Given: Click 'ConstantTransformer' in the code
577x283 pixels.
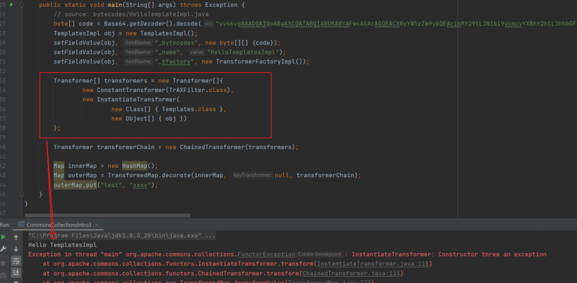Looking at the screenshot, I should (x=131, y=90).
